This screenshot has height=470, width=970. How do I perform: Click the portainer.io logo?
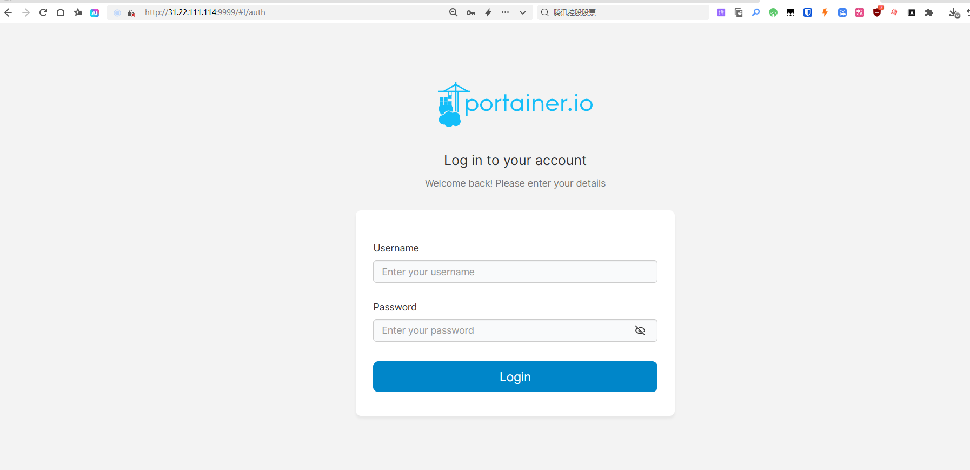[x=515, y=104]
